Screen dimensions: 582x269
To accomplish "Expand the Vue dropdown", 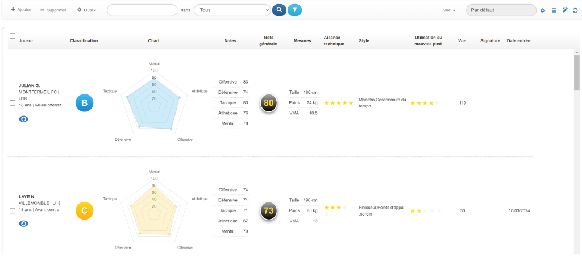I will [x=450, y=10].
